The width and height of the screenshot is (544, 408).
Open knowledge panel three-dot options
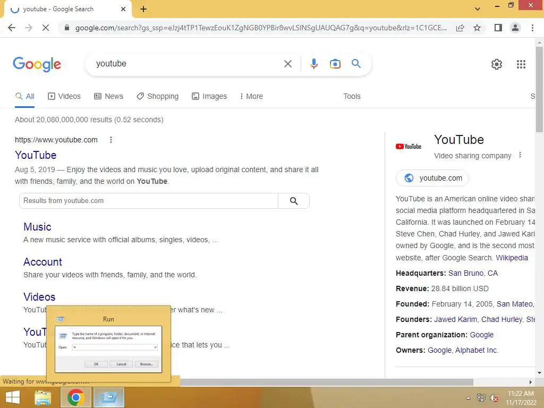click(x=520, y=155)
